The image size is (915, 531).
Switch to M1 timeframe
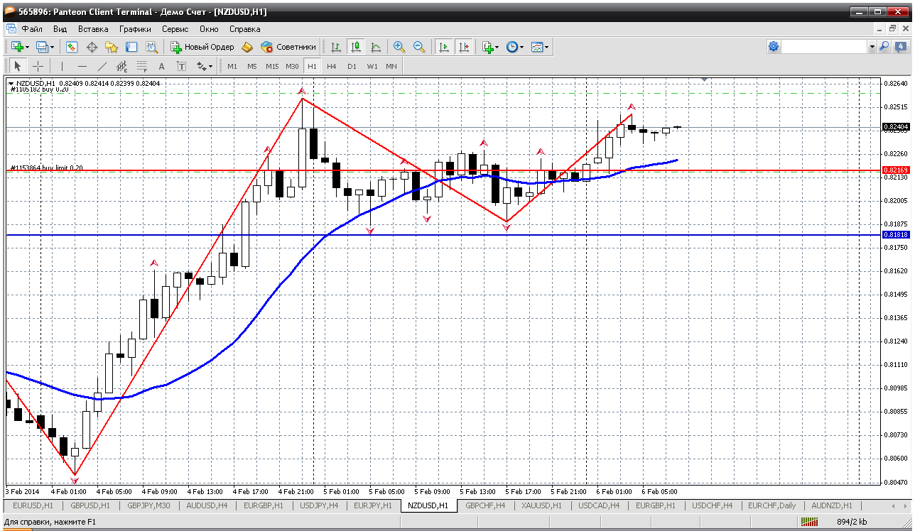[232, 66]
